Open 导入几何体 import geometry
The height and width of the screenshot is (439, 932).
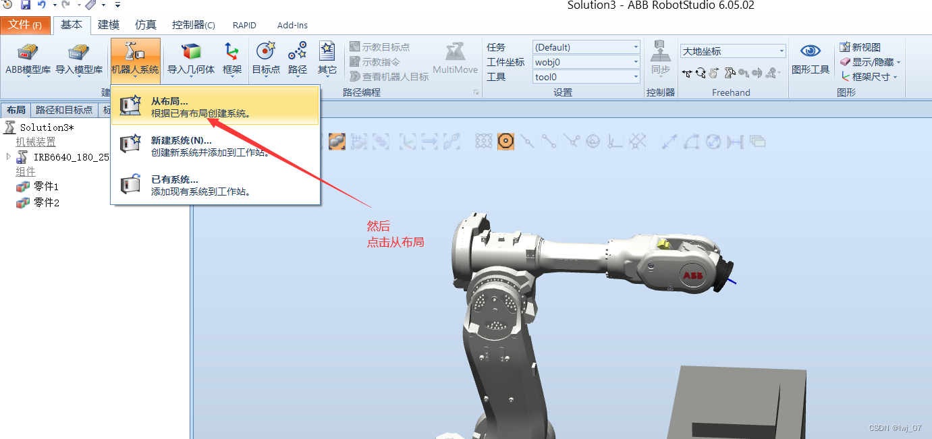click(x=191, y=59)
